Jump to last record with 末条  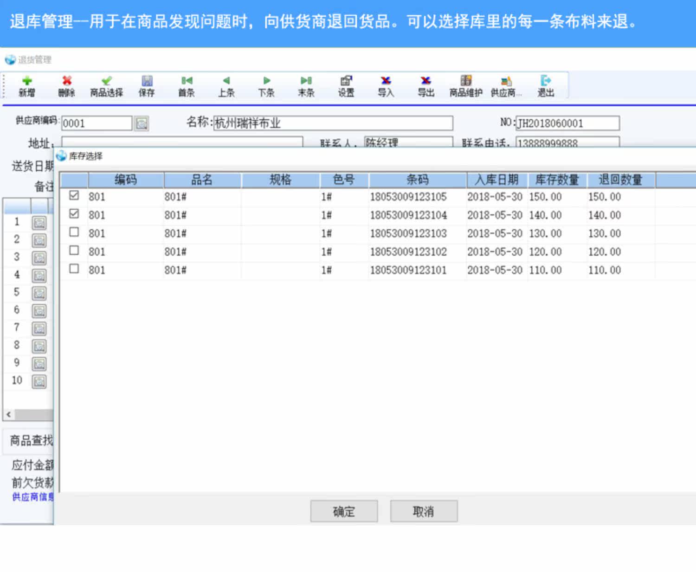tap(306, 86)
